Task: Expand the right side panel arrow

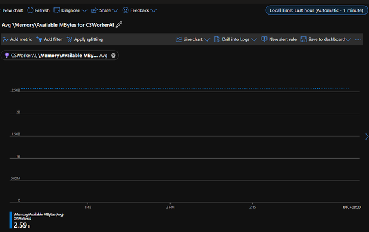Action: click(367, 137)
